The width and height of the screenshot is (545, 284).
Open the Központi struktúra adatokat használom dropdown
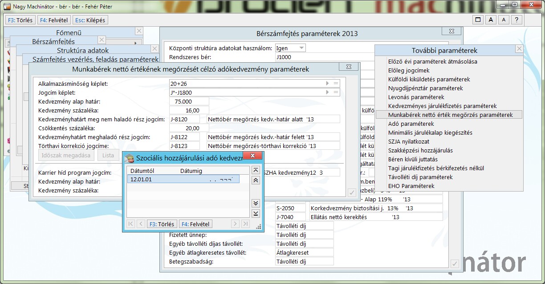pos(302,48)
